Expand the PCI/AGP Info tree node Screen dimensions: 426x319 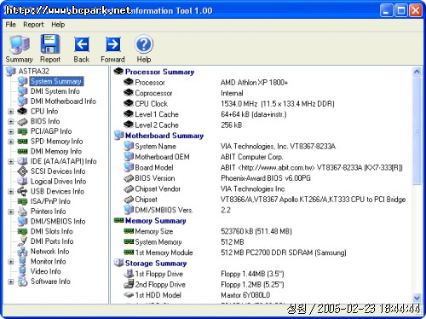pyautogui.click(x=11, y=131)
